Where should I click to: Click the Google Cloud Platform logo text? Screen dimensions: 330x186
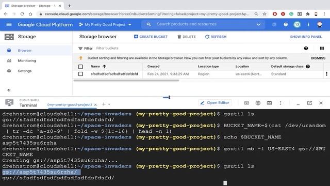(x=45, y=25)
